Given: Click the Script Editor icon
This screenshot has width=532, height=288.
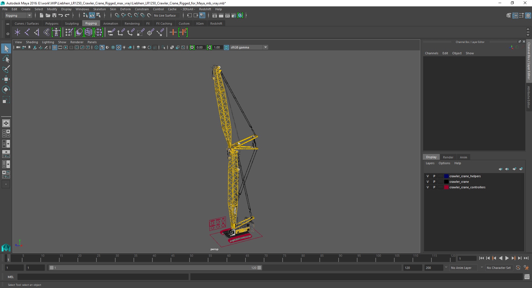Looking at the screenshot, I should (527, 277).
